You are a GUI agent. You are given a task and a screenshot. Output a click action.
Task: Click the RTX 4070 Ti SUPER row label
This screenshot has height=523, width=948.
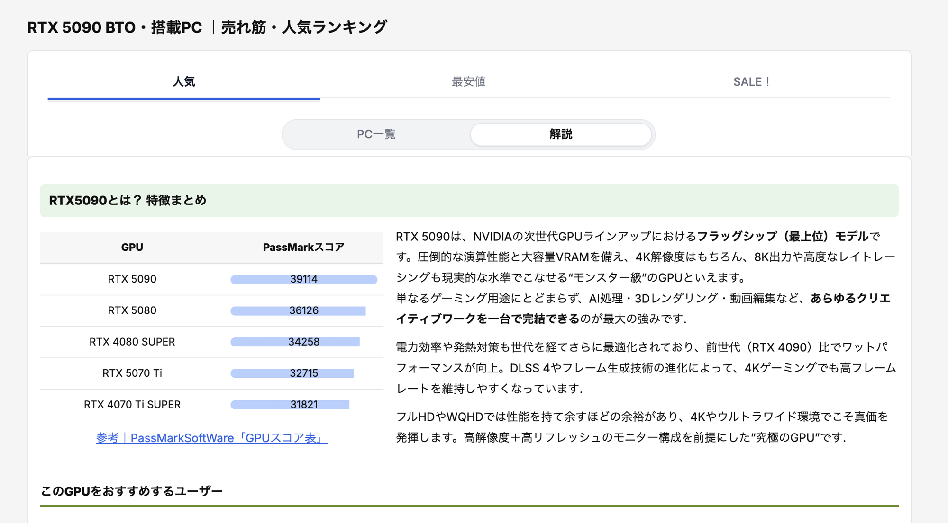(x=132, y=405)
